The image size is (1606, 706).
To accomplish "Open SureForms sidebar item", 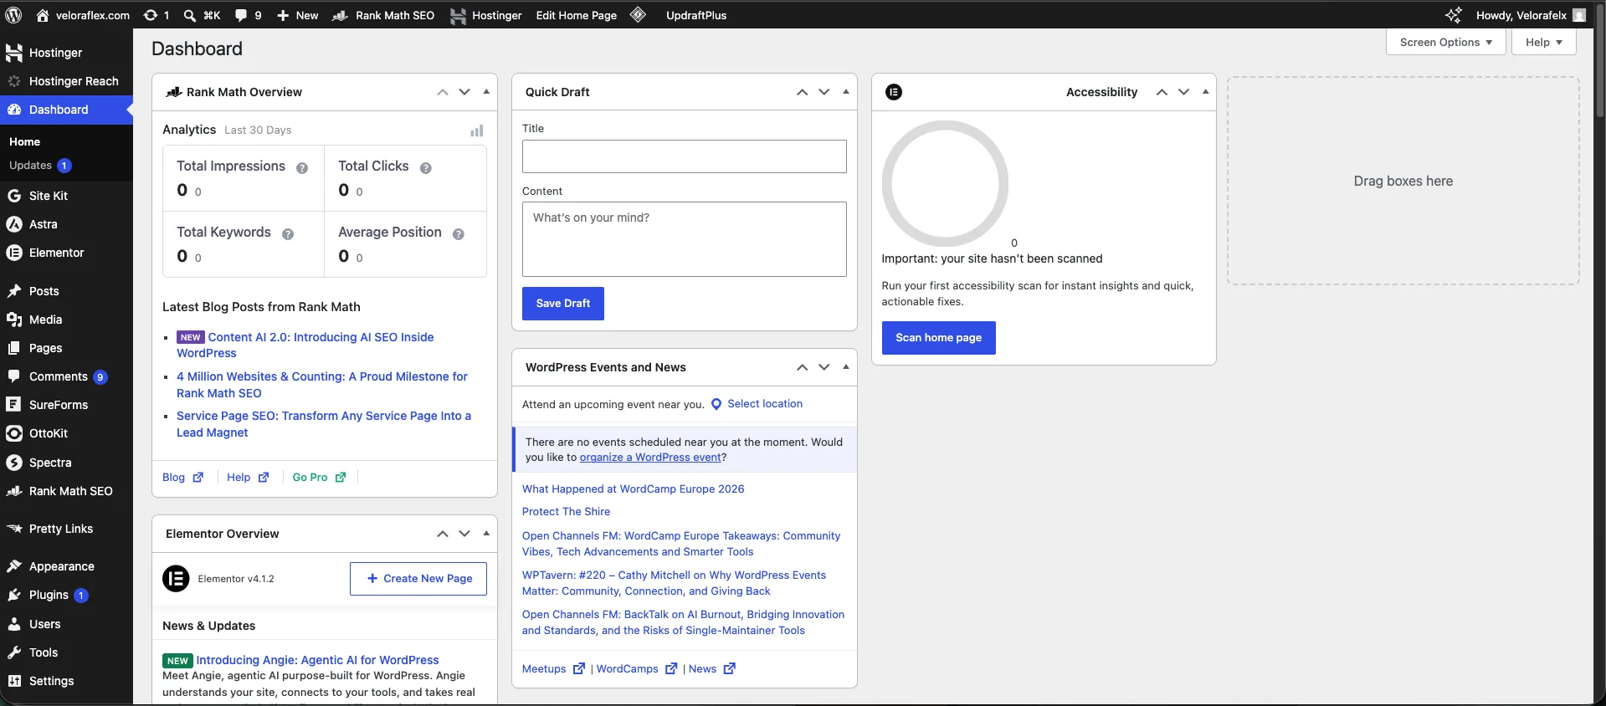I will point(66,405).
